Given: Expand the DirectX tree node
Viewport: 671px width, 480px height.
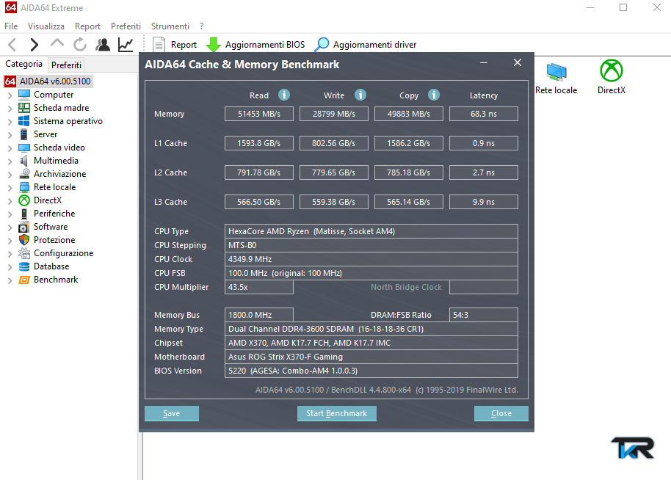Looking at the screenshot, I should 10,201.
